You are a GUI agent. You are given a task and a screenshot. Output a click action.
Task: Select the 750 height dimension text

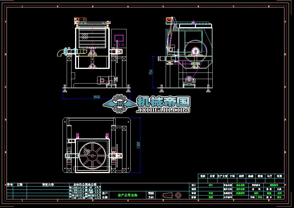[151, 72]
